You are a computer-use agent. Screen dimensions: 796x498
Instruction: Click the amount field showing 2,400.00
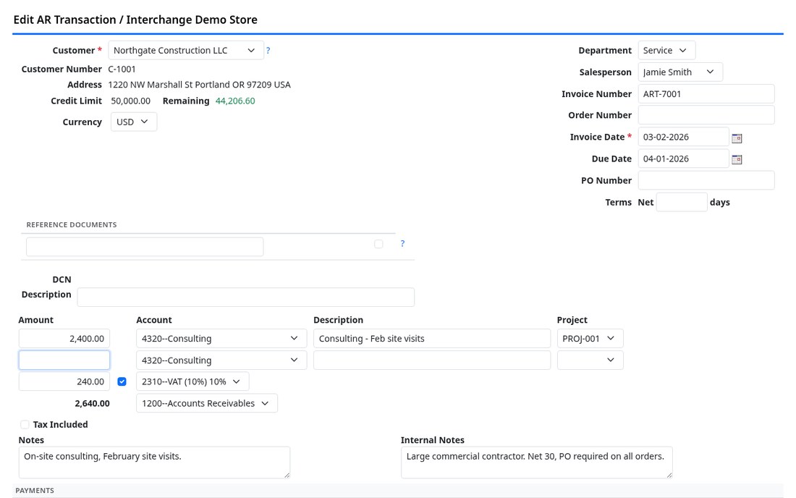click(64, 339)
